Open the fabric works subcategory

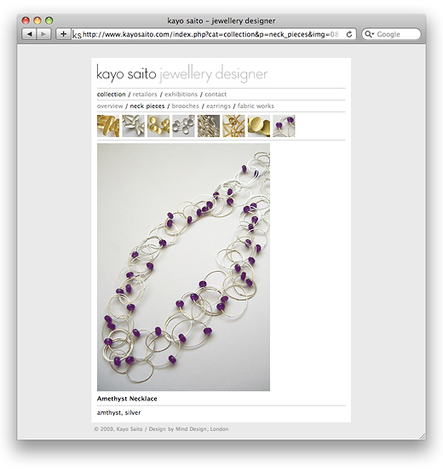tap(256, 106)
